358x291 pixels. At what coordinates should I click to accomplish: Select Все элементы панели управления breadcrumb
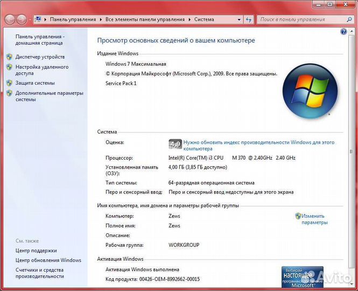(145, 19)
